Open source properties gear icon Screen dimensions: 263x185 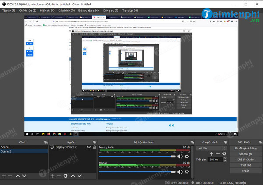pyautogui.click(x=65, y=176)
